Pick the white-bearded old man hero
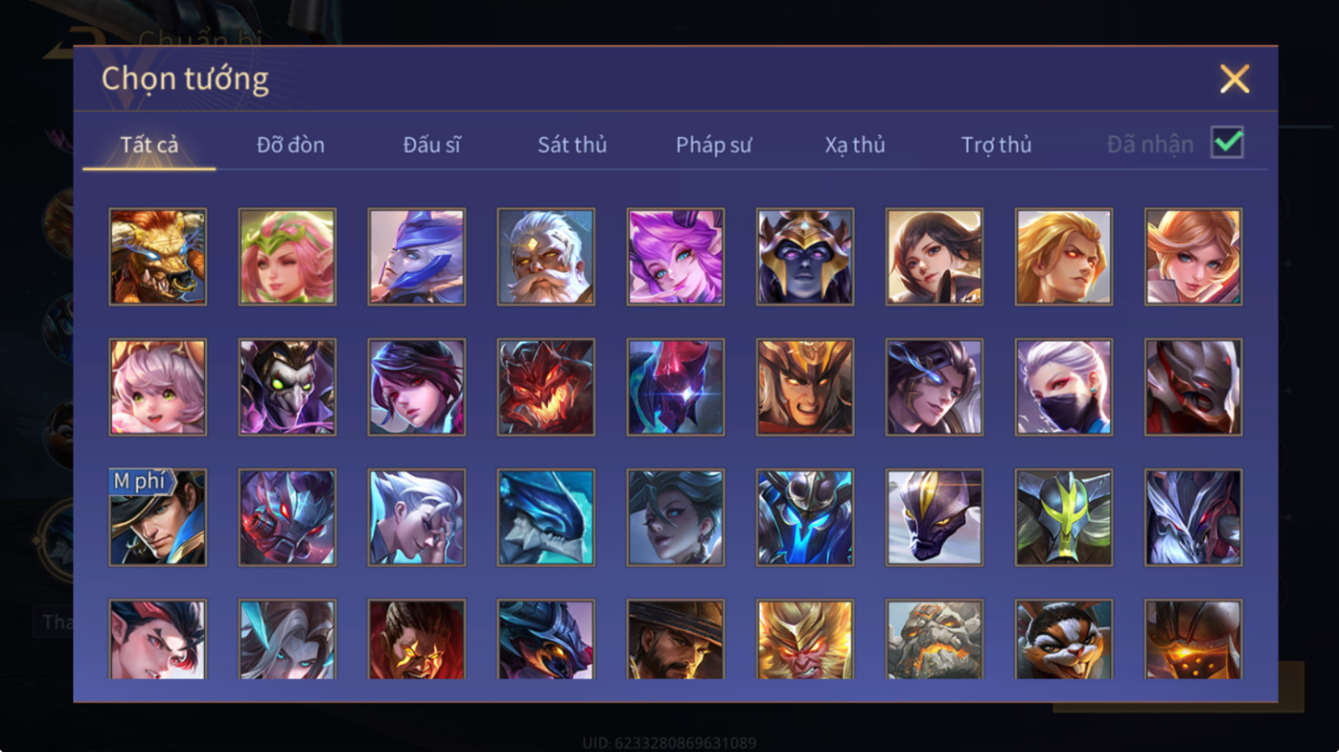The image size is (1339, 752). click(546, 257)
